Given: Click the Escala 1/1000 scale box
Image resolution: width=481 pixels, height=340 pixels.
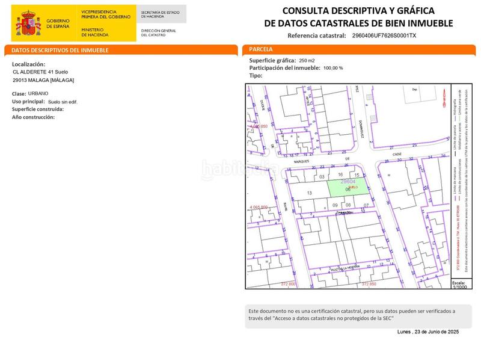Looking at the screenshot, I should [x=459, y=285].
